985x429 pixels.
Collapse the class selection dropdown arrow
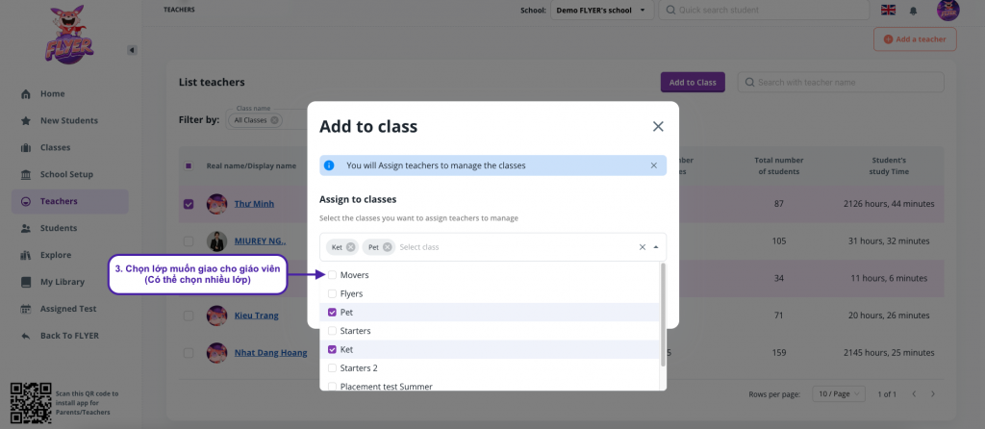pyautogui.click(x=656, y=247)
